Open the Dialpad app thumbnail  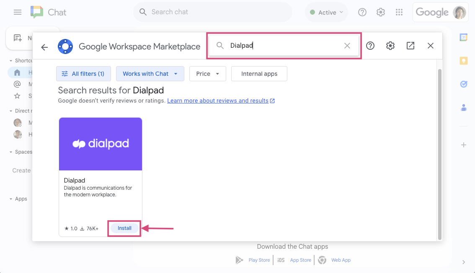pyautogui.click(x=101, y=144)
